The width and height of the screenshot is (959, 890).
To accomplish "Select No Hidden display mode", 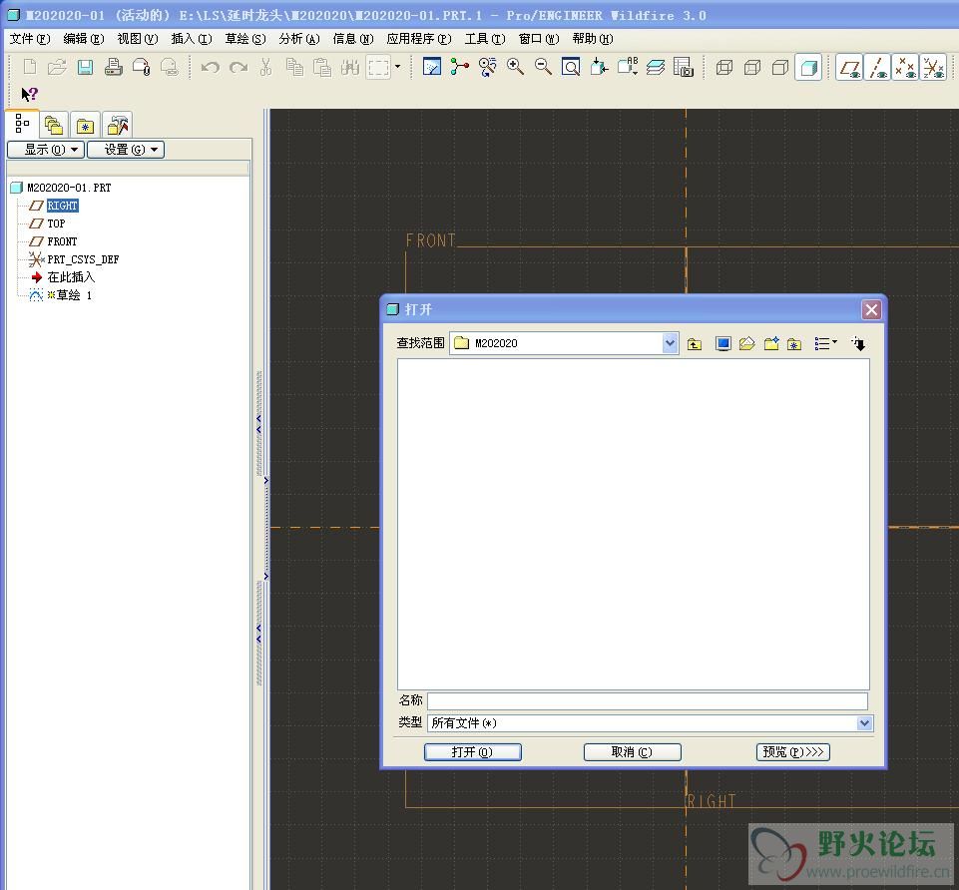I will point(780,67).
